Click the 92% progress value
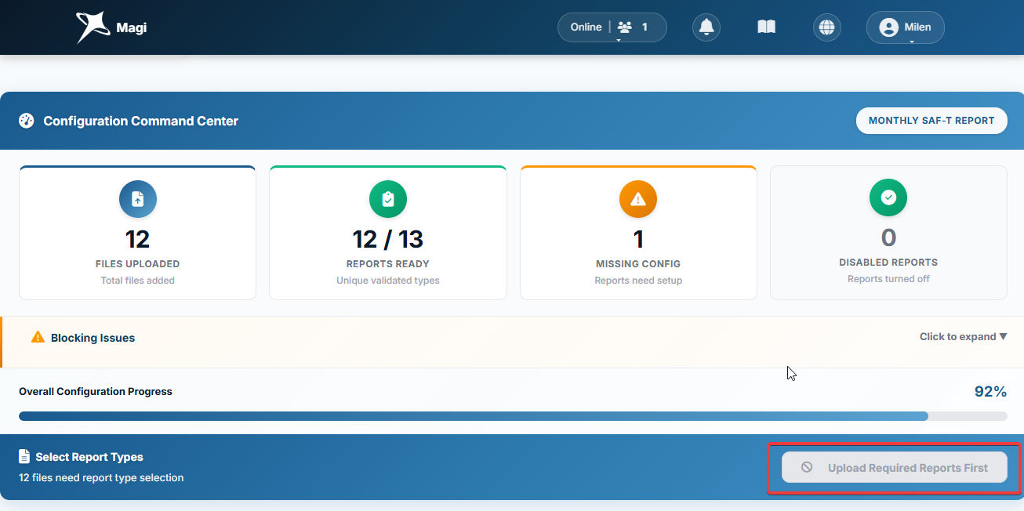 (x=990, y=392)
